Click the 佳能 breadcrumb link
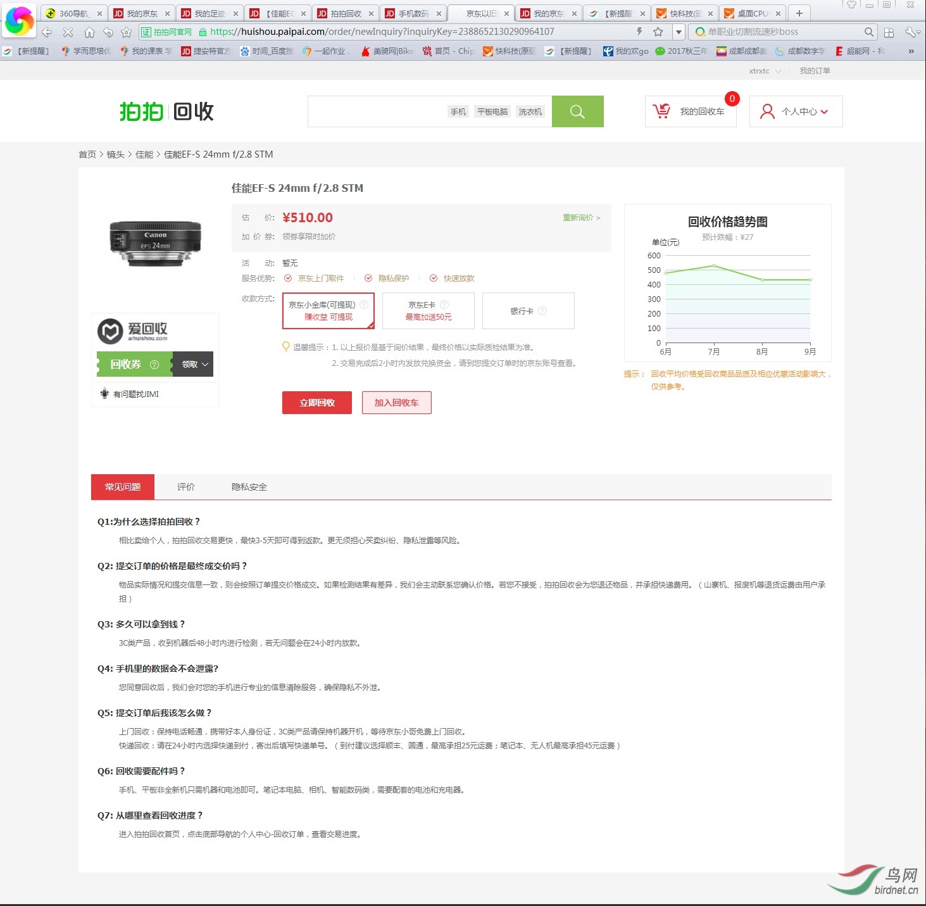 pyautogui.click(x=144, y=154)
